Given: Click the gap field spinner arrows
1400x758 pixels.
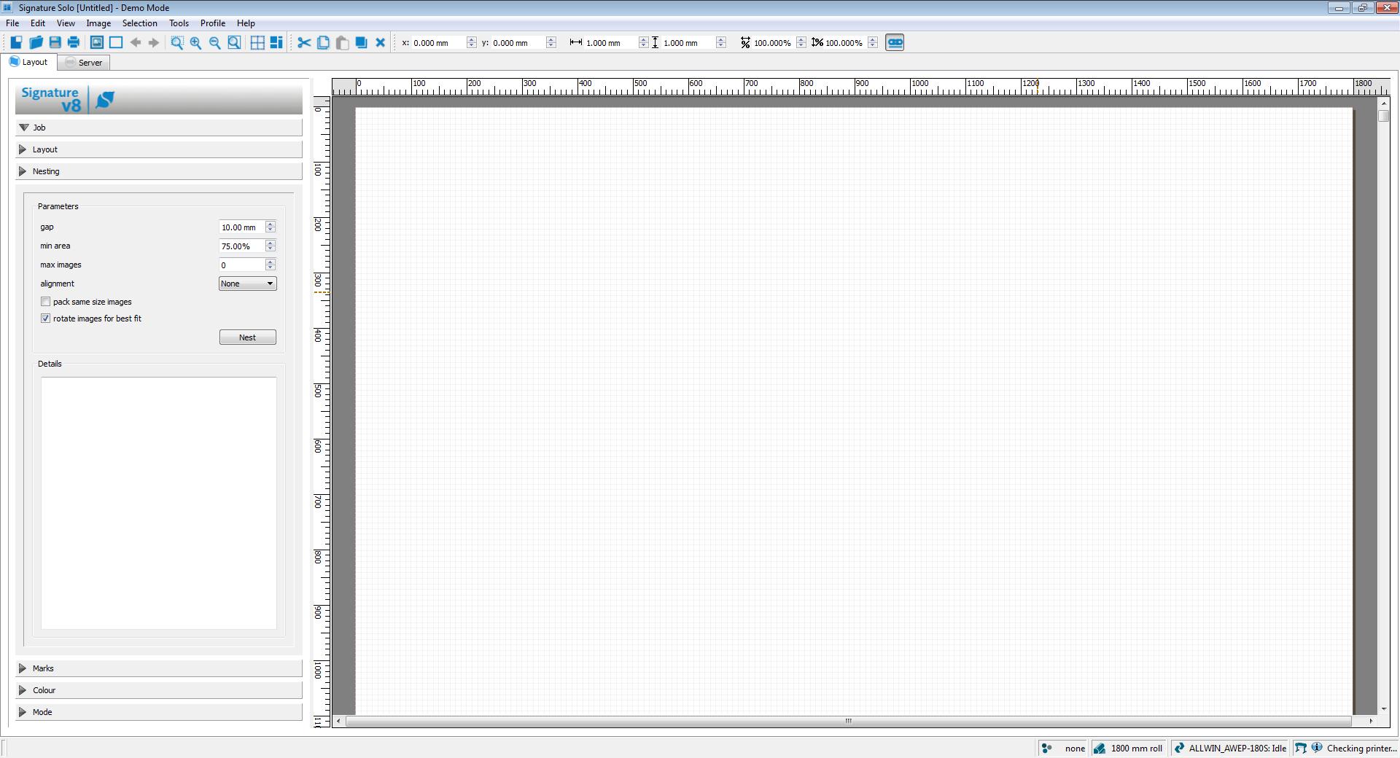Looking at the screenshot, I should pos(271,227).
